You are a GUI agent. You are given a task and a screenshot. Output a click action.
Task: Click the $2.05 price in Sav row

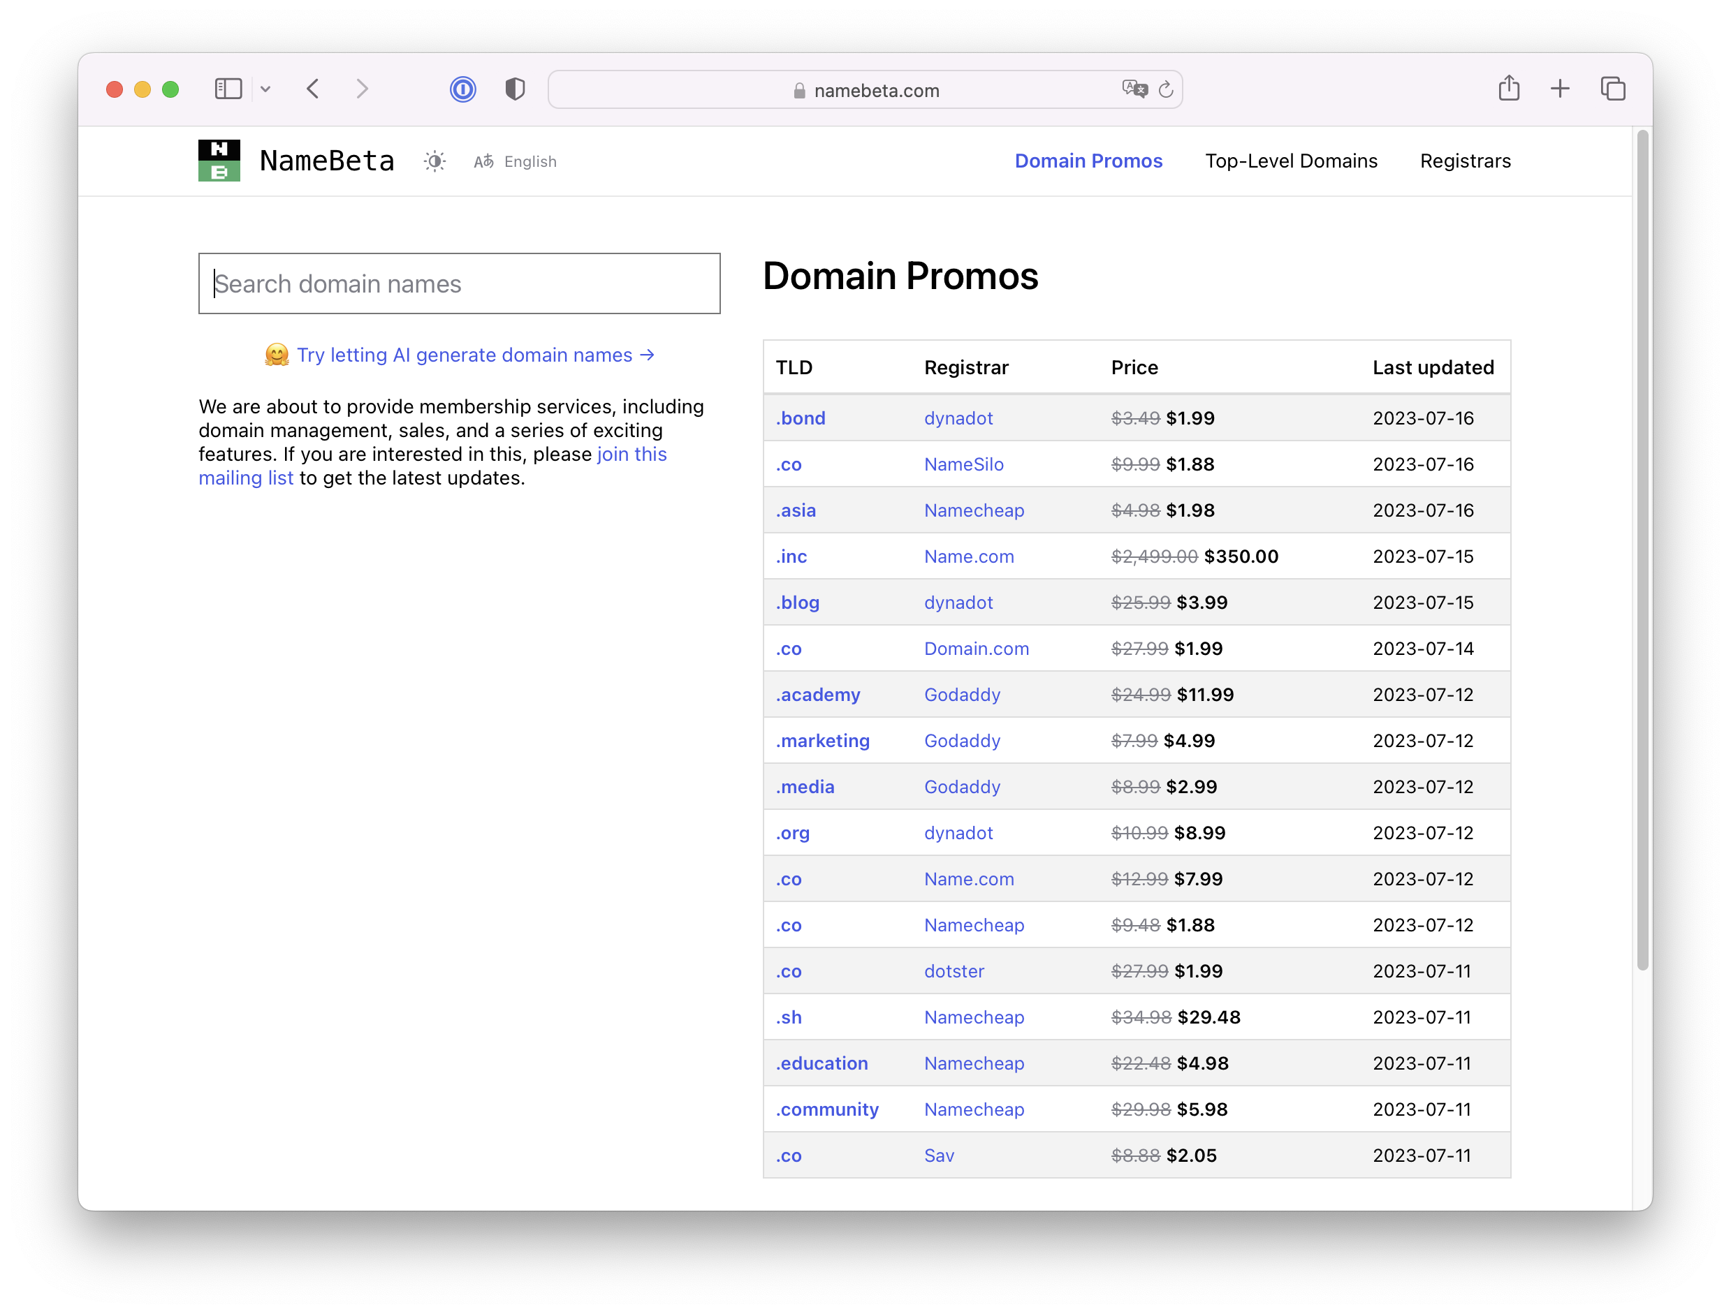tap(1191, 1156)
